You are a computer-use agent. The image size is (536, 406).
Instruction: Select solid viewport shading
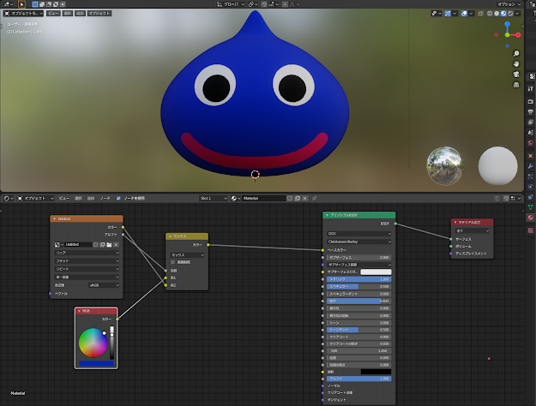(497, 14)
